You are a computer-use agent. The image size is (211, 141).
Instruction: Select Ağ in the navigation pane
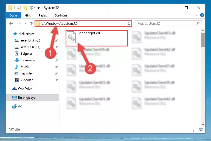click(x=17, y=106)
